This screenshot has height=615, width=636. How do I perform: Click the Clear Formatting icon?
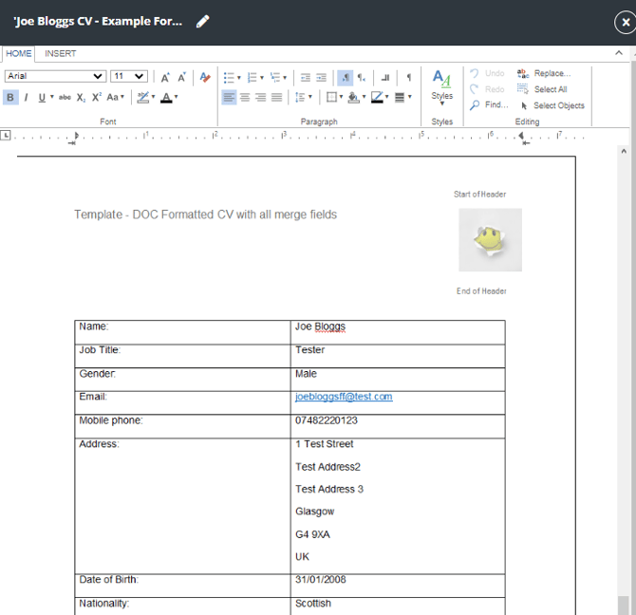tap(205, 77)
